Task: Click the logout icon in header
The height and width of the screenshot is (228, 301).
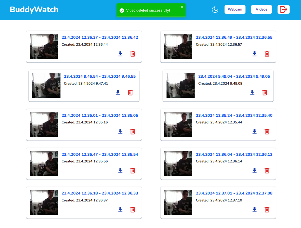Action: click(x=283, y=9)
